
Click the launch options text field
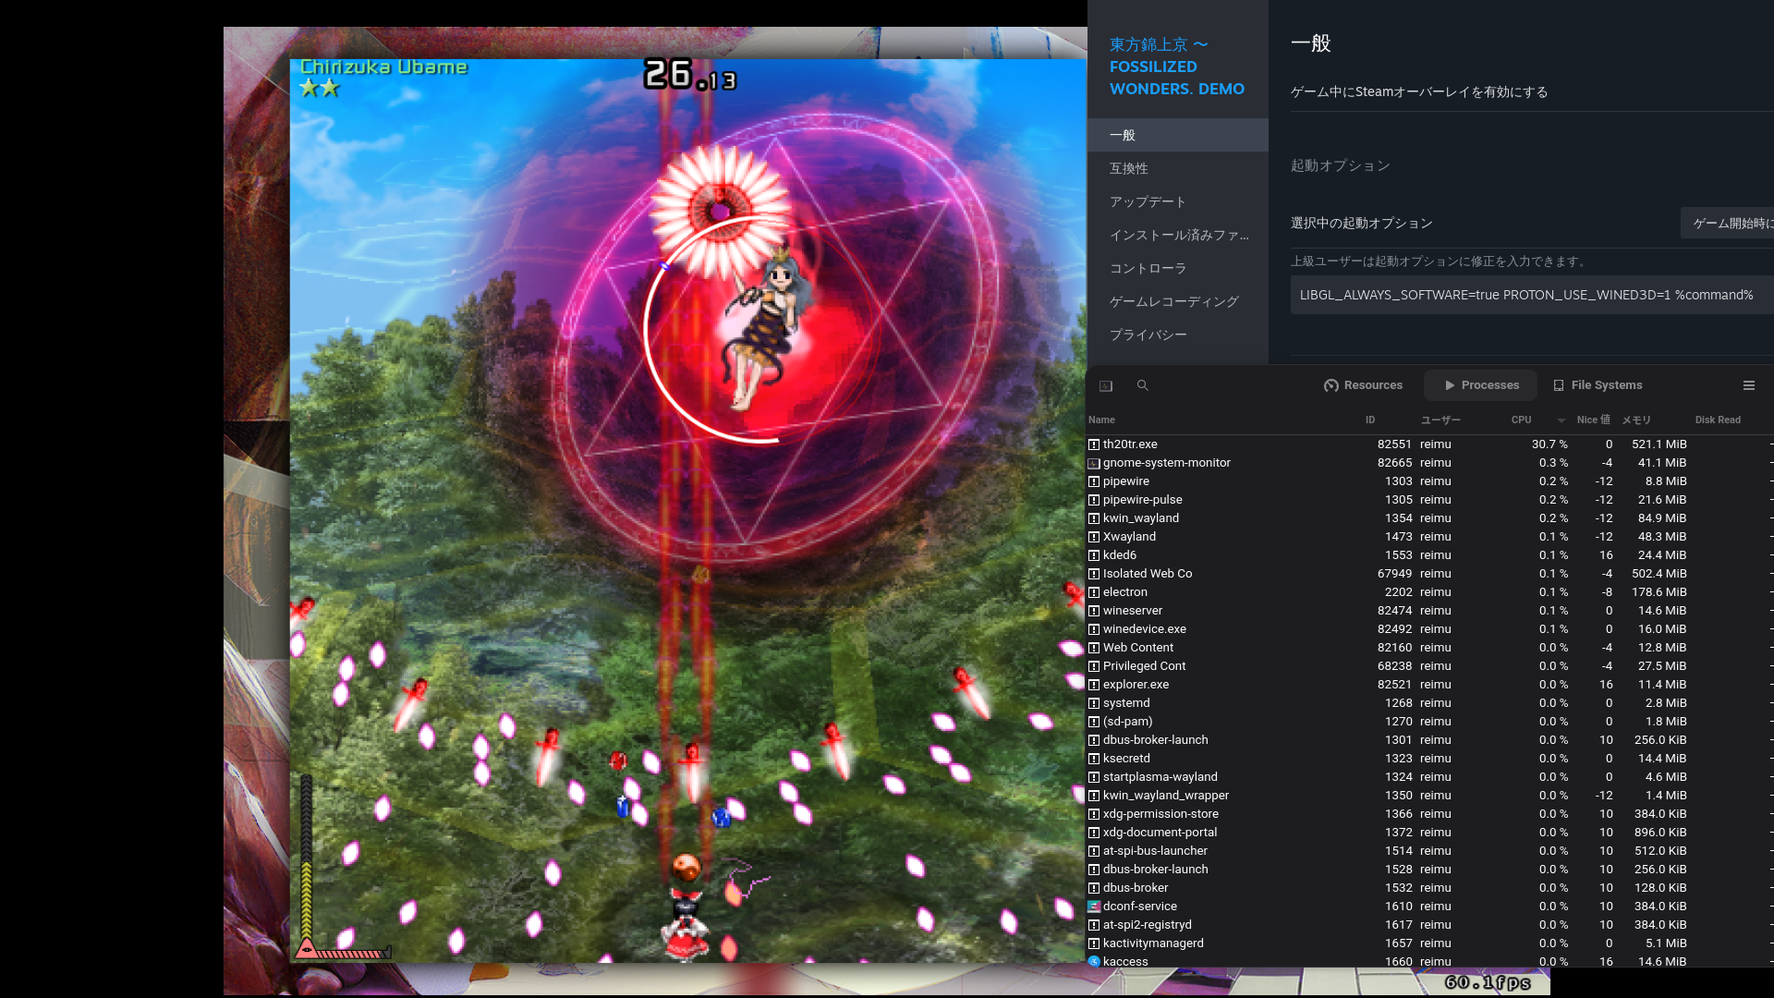tap(1532, 295)
